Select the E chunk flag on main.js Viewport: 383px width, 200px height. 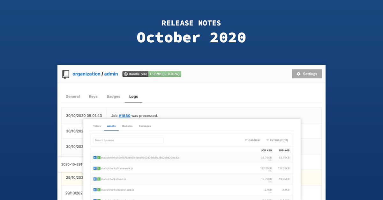pyautogui.click(x=95, y=179)
